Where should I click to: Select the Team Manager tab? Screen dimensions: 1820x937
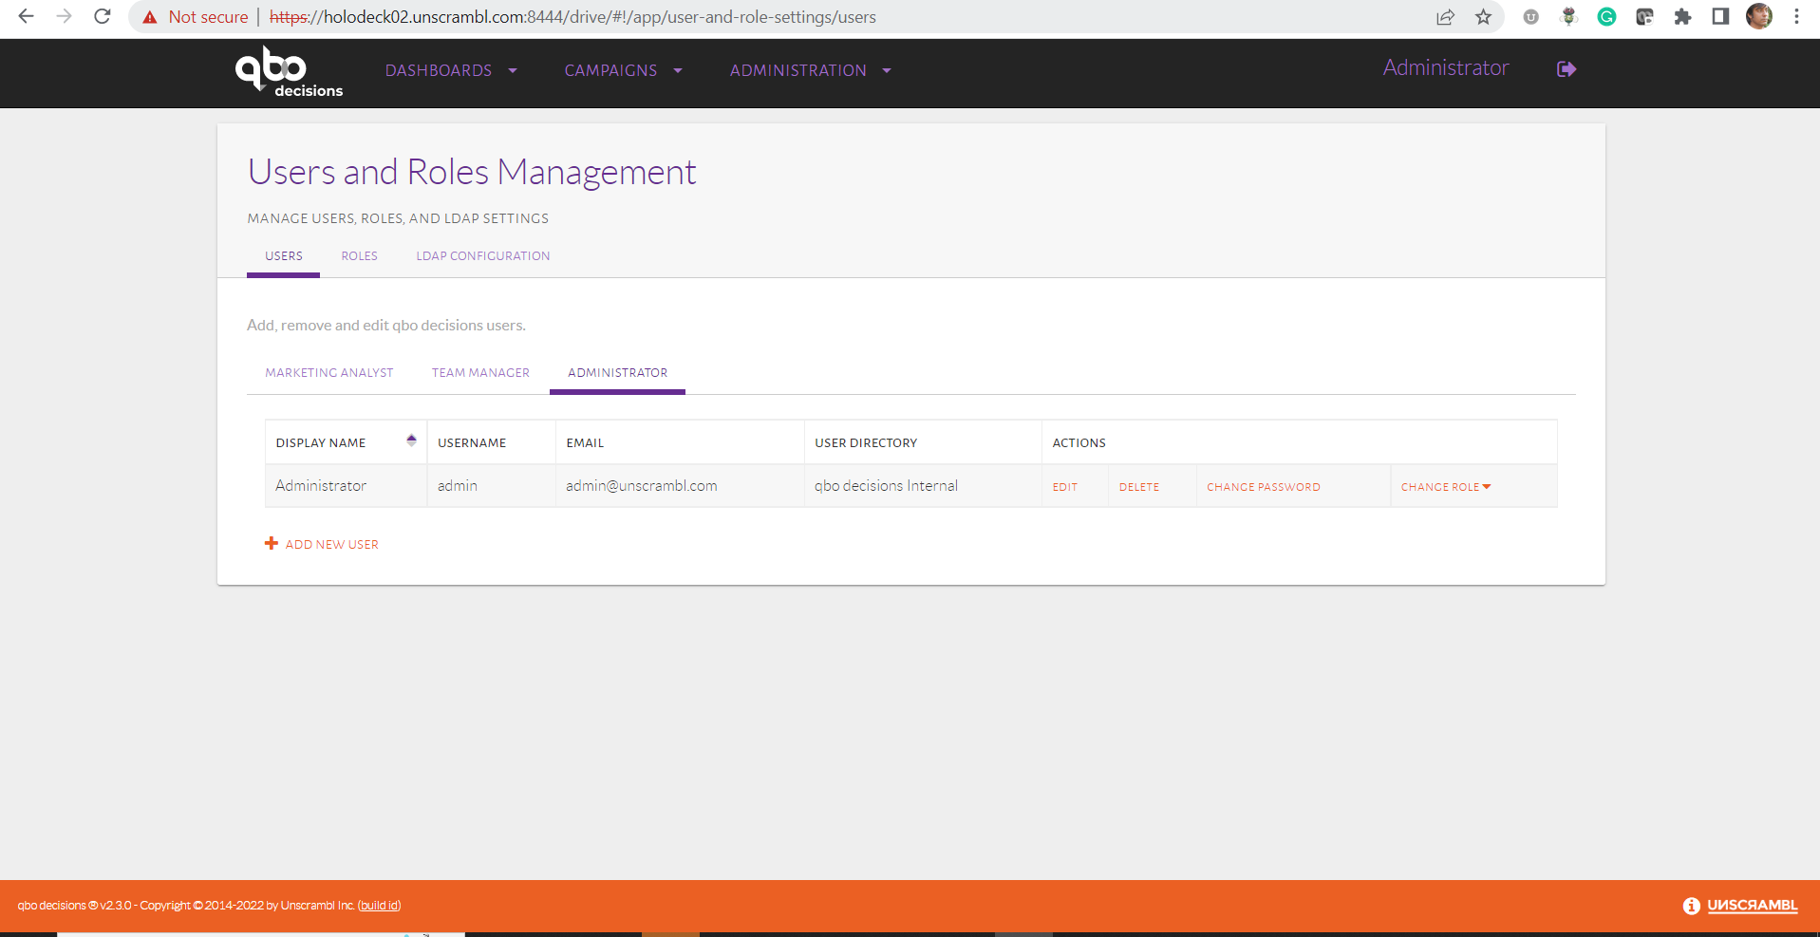pos(480,373)
